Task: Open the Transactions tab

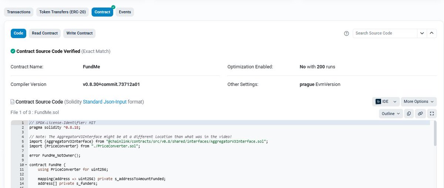Action: 19,12
